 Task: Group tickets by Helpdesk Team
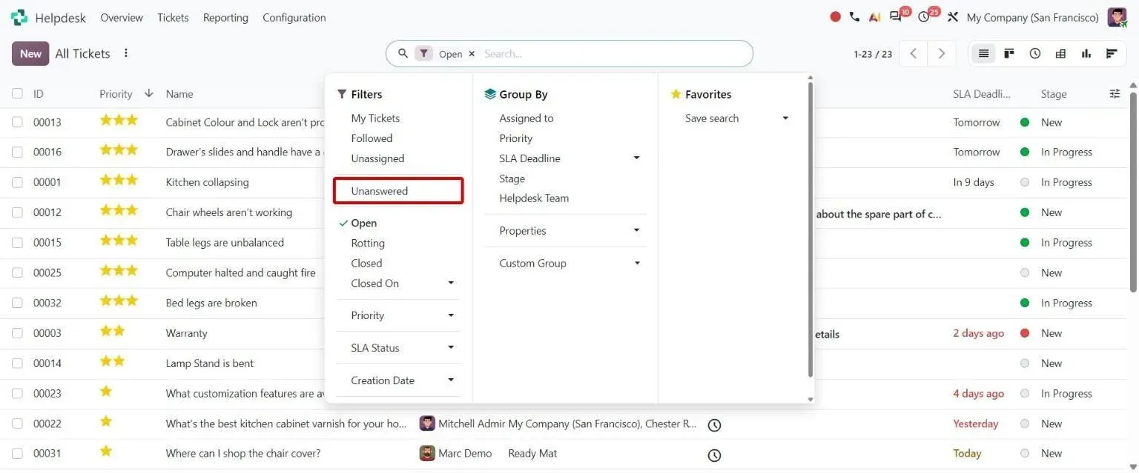point(534,198)
